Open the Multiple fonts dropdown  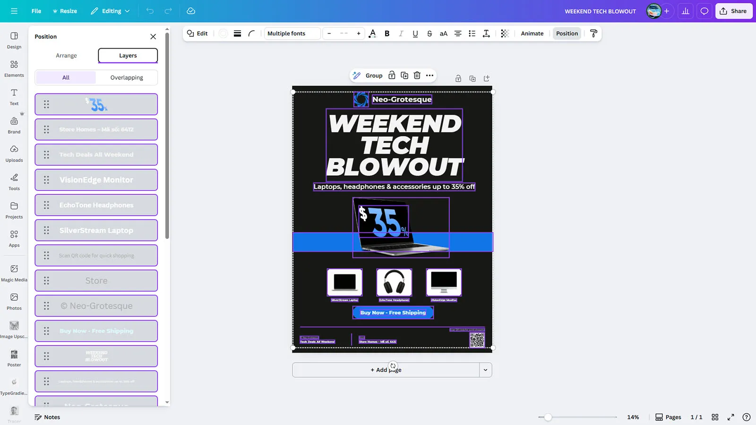point(292,34)
